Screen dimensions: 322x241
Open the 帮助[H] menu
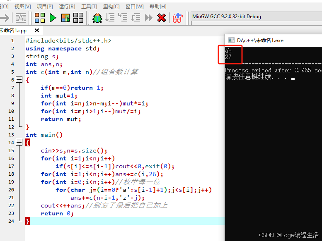(158, 7)
